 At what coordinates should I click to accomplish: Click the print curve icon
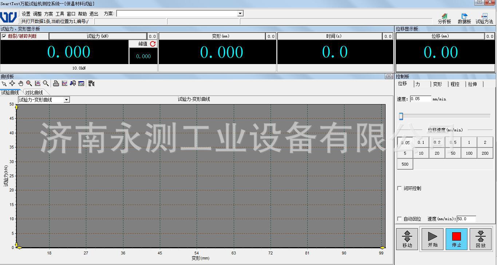pyautogui.click(x=56, y=83)
